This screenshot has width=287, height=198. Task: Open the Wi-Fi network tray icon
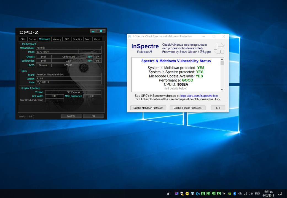(x=245, y=194)
